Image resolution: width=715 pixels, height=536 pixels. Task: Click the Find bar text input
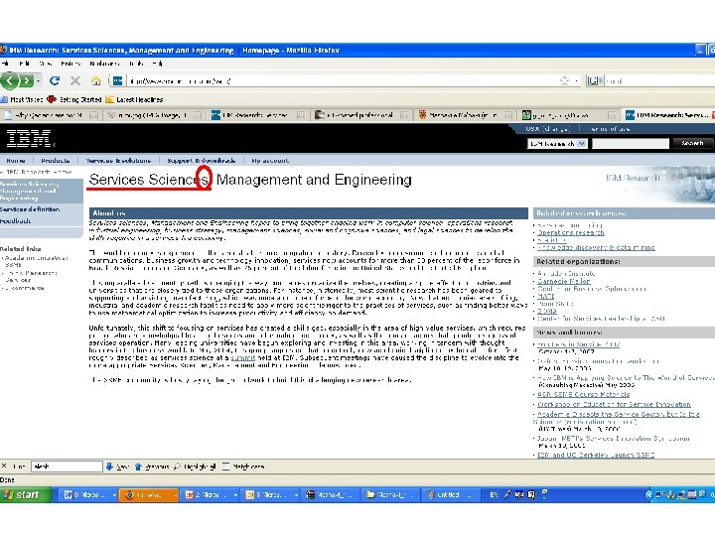[x=67, y=467]
